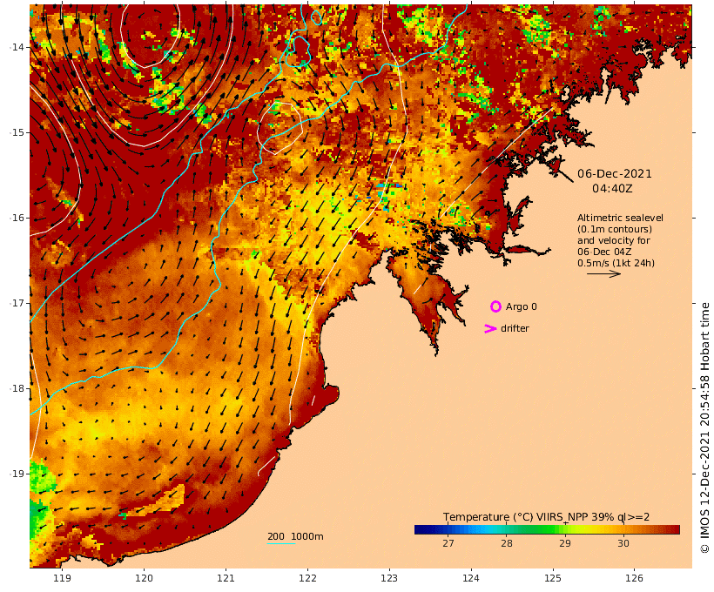Screen dimensions: 714x592
Task: Click the 'Altimetric sealevel' caption line
Action: click(x=620, y=218)
